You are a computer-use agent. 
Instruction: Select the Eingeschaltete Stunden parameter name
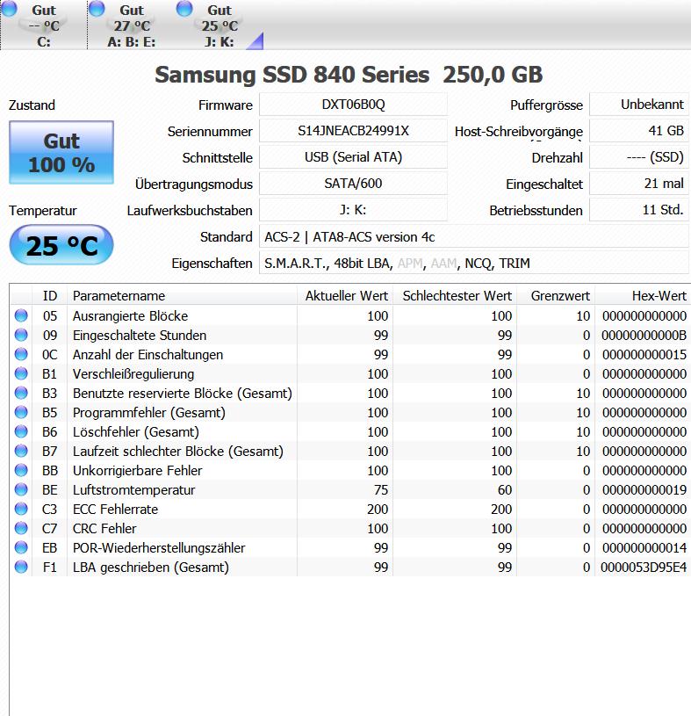coord(140,336)
